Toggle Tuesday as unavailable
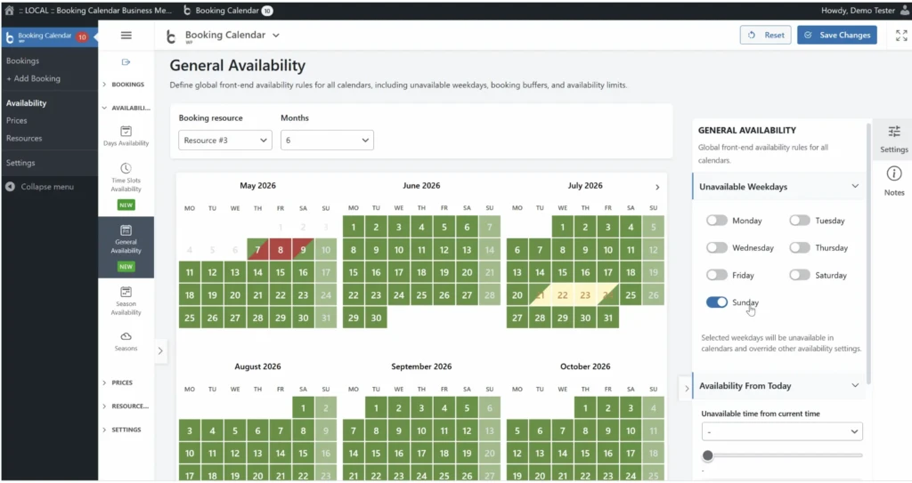The width and height of the screenshot is (912, 483). point(800,221)
